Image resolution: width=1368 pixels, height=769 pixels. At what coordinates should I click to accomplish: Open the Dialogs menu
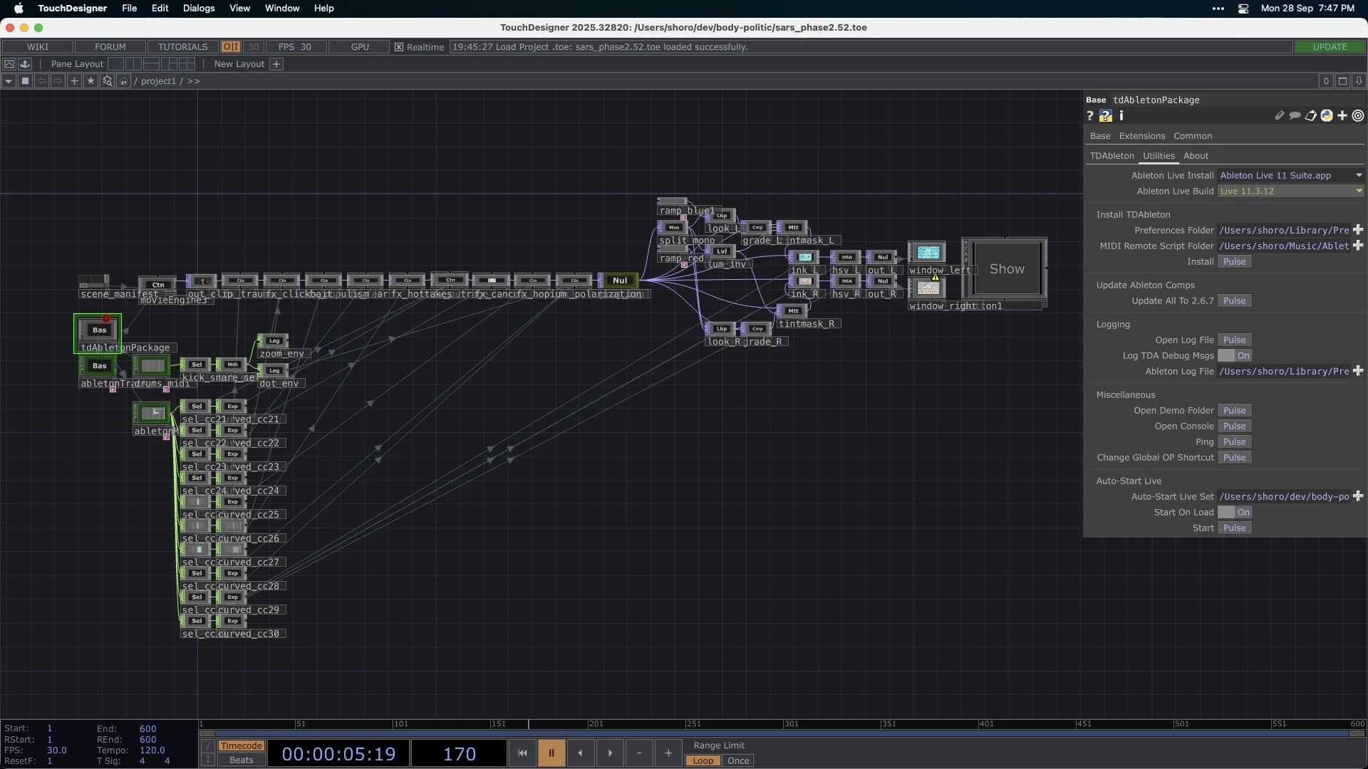tap(199, 9)
